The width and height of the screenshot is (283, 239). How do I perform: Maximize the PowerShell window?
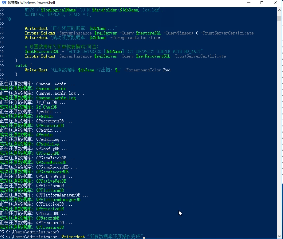(262, 3)
